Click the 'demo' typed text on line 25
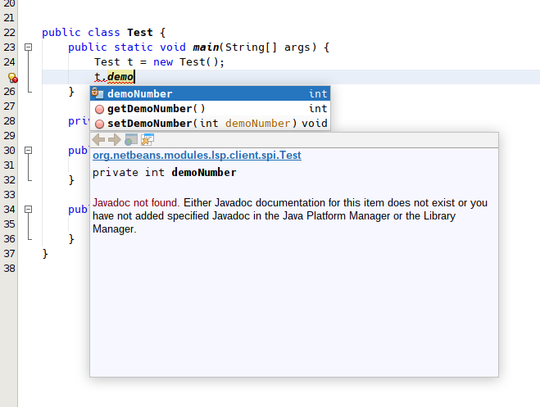This screenshot has width=540, height=407. click(x=120, y=76)
